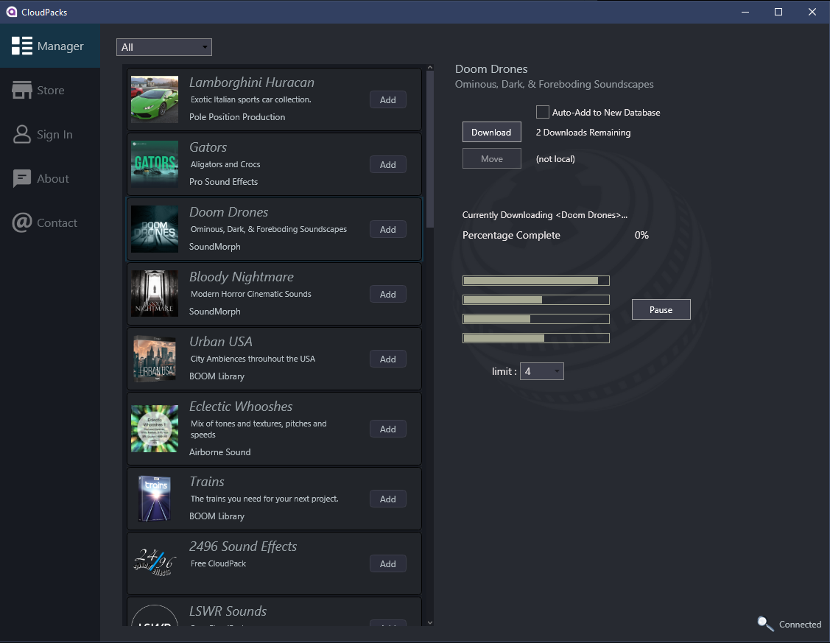Click the second download progress bar

pos(535,300)
